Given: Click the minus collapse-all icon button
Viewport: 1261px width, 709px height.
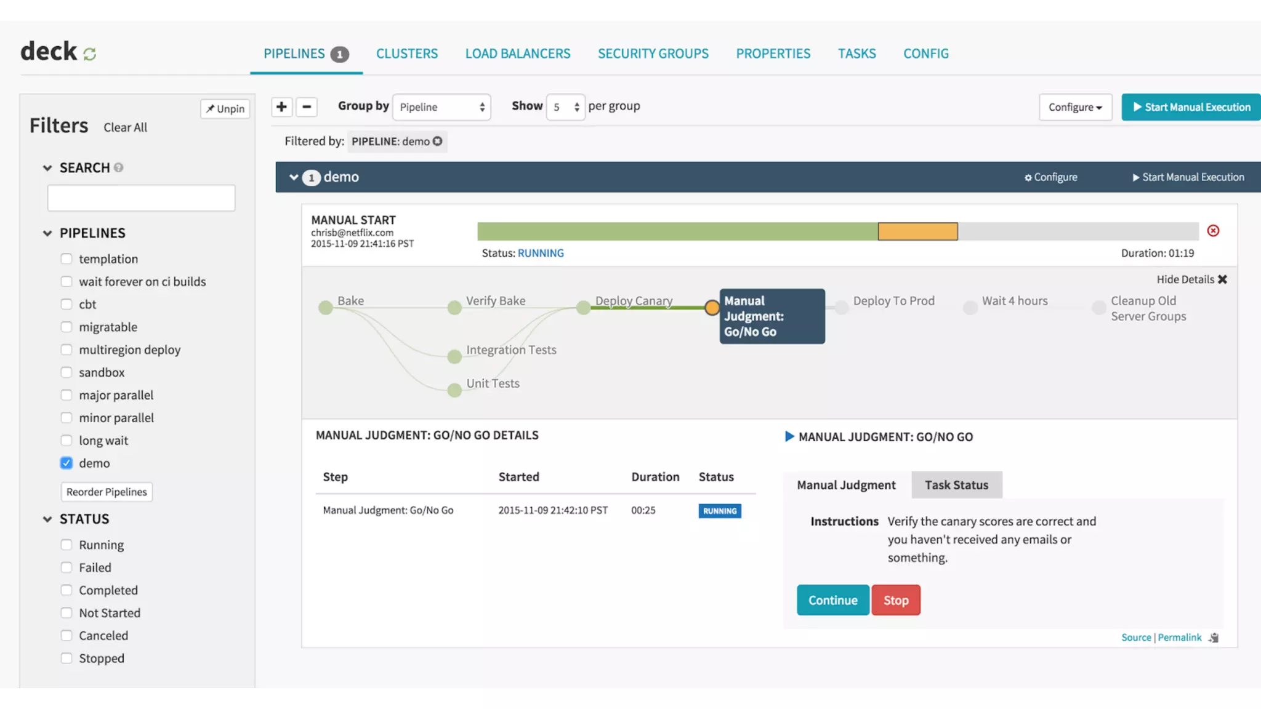Looking at the screenshot, I should pos(306,106).
